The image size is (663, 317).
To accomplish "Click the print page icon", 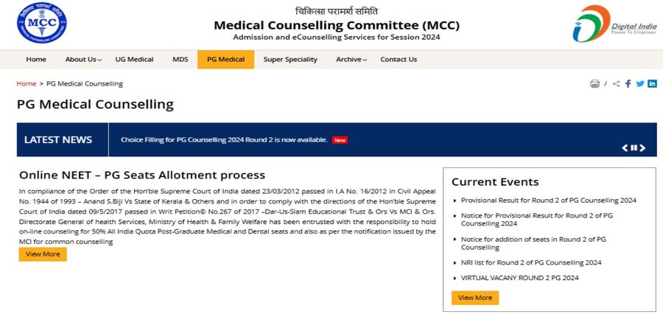I will click(x=594, y=84).
